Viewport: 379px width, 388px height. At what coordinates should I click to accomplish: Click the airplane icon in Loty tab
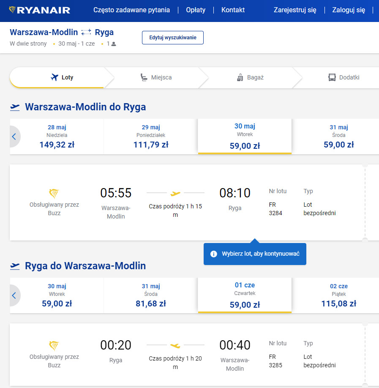[55, 77]
